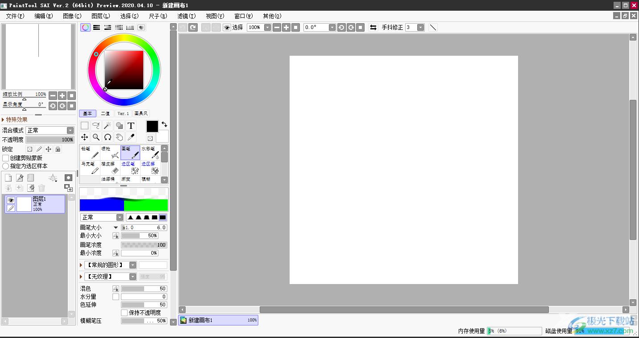Click the black foreground color swatch
The height and width of the screenshot is (338, 639).
point(152,126)
